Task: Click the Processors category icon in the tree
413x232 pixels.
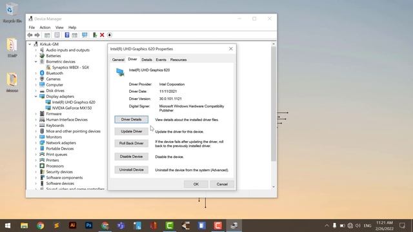Action: tap(42, 166)
